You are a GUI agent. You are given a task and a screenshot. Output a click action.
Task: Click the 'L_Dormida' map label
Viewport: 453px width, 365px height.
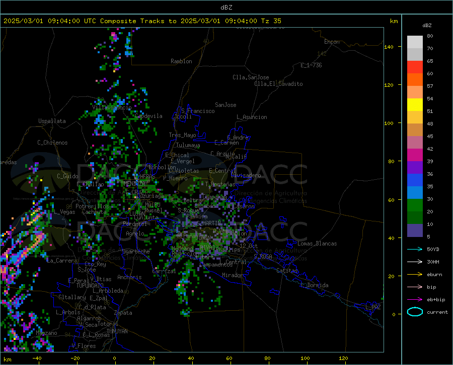[x=314, y=285]
